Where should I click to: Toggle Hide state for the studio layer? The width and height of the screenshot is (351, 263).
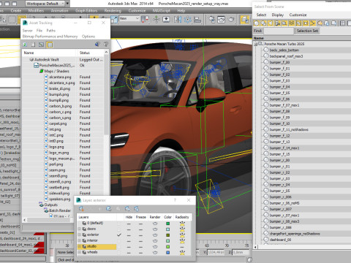coord(129,247)
